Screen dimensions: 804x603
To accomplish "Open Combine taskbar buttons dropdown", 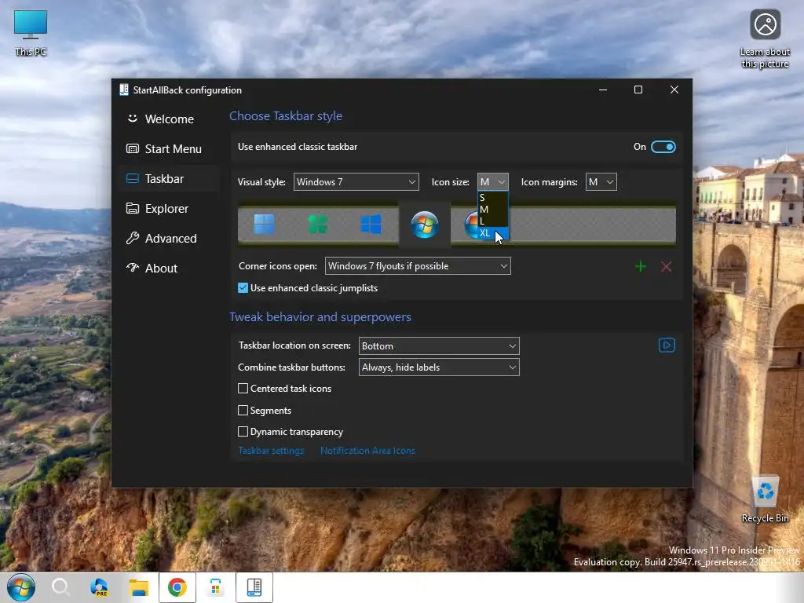I will pos(439,367).
